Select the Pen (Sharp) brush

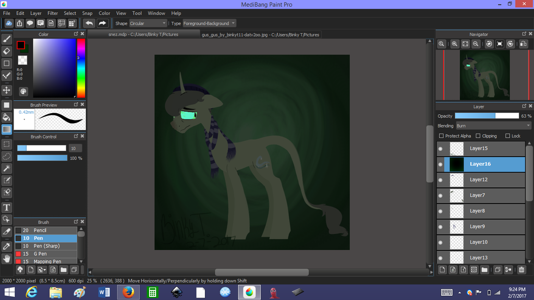coord(46,246)
